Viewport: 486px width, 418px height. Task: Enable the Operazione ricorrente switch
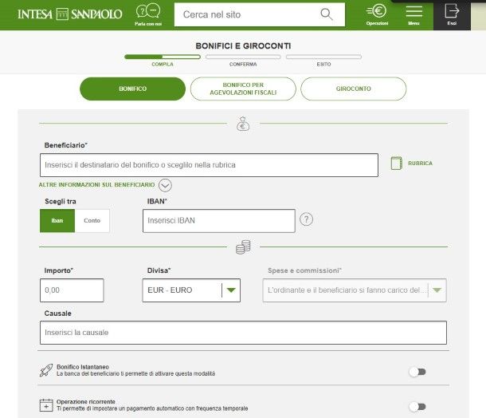(417, 407)
